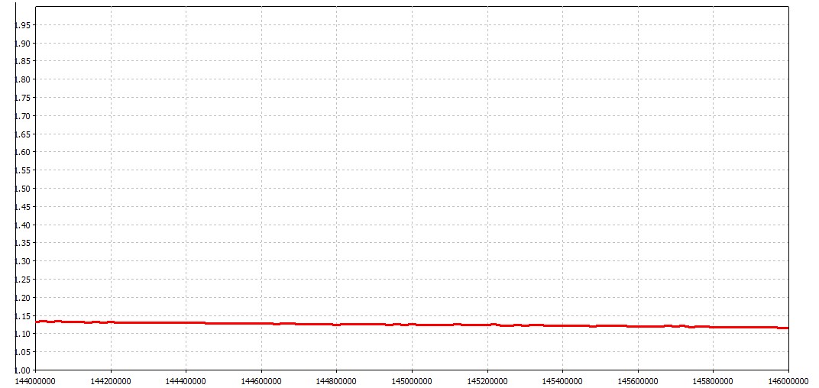Select the 144800000 x-axis tick label
This screenshot has width=819, height=388.
(336, 379)
